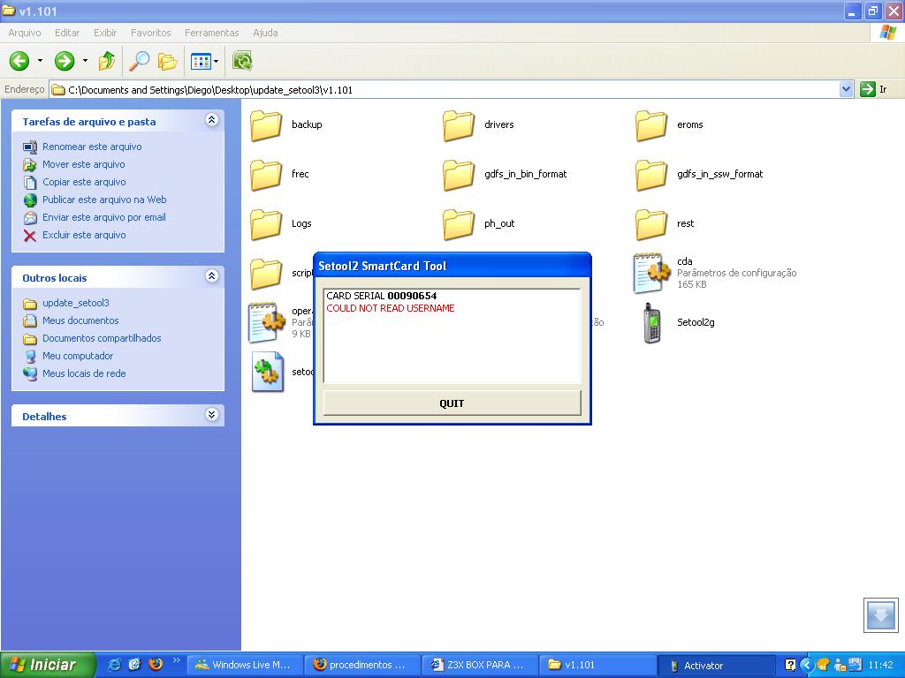This screenshot has width=905, height=678.
Task: Switch to procedimentos Firefox taskbar item
Action: point(362,665)
